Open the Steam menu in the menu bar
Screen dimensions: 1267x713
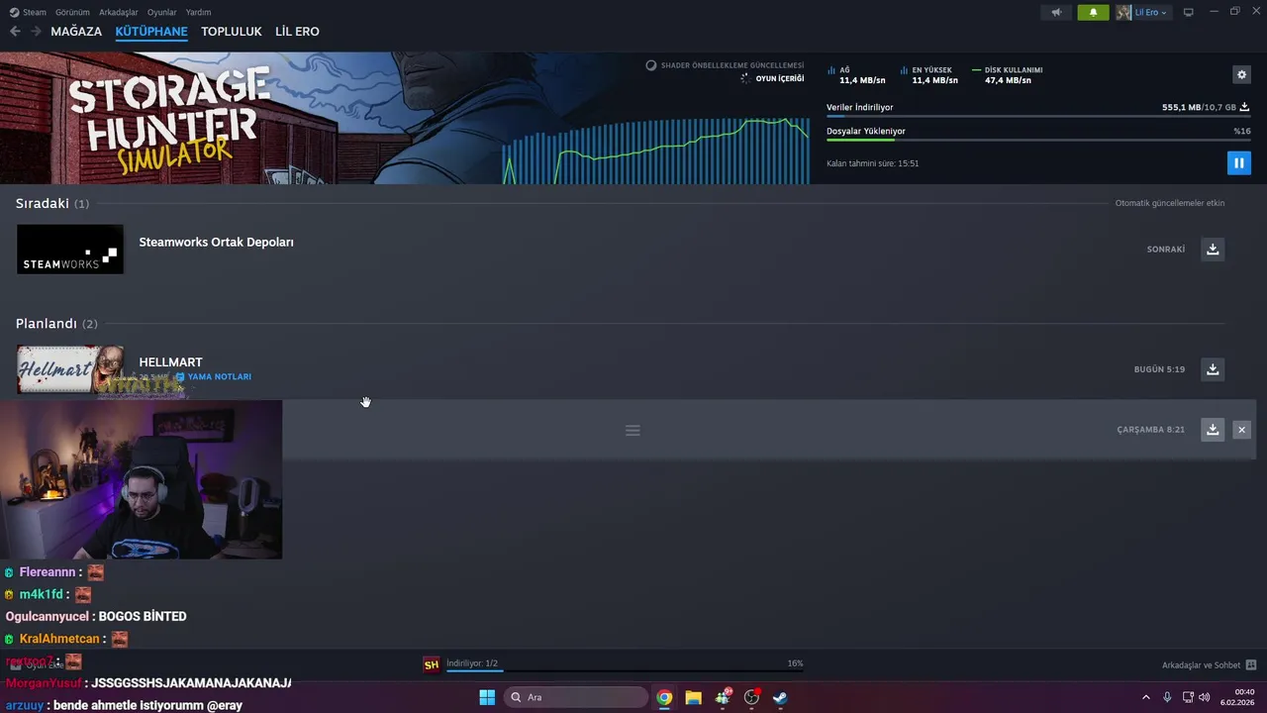tap(28, 12)
